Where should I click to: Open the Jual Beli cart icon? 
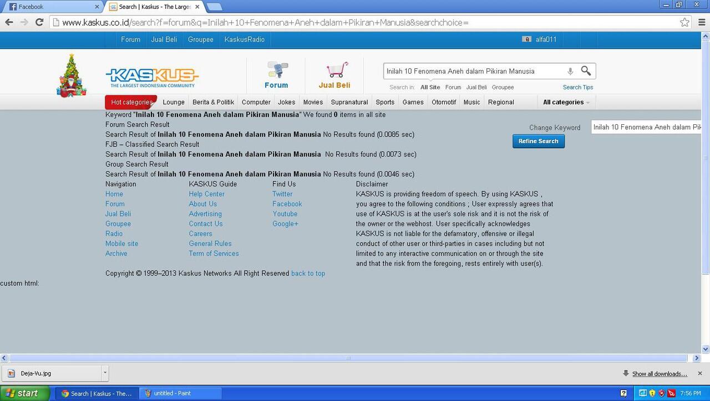337,70
